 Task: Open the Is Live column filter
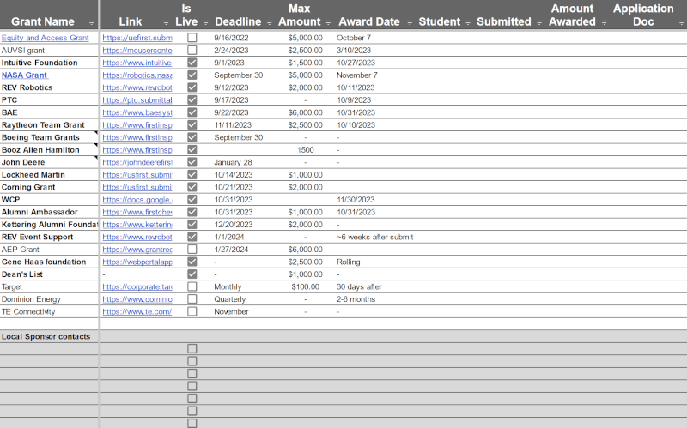tap(205, 23)
